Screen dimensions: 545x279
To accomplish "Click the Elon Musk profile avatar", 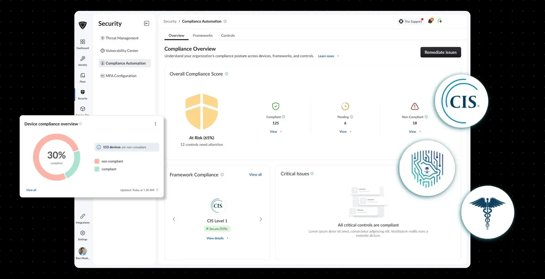I will (83, 251).
